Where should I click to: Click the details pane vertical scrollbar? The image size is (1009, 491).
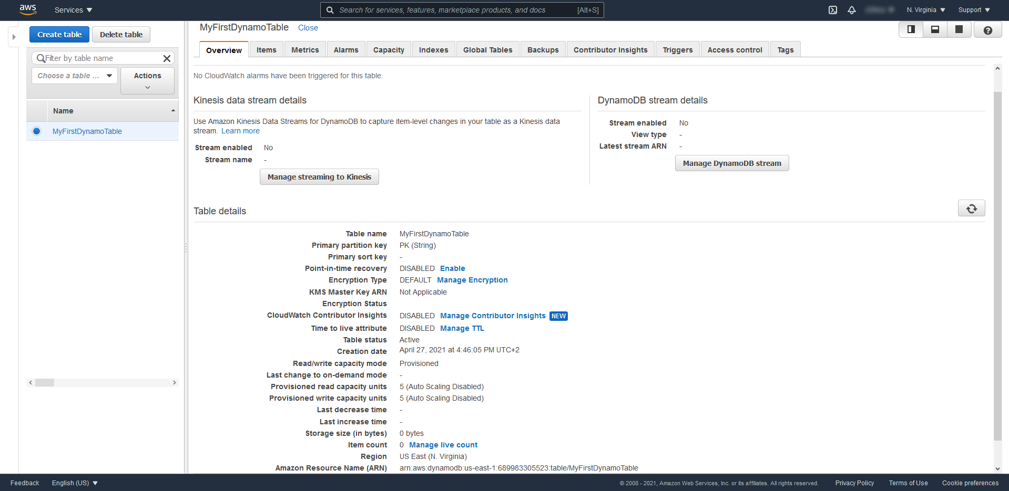(x=997, y=266)
